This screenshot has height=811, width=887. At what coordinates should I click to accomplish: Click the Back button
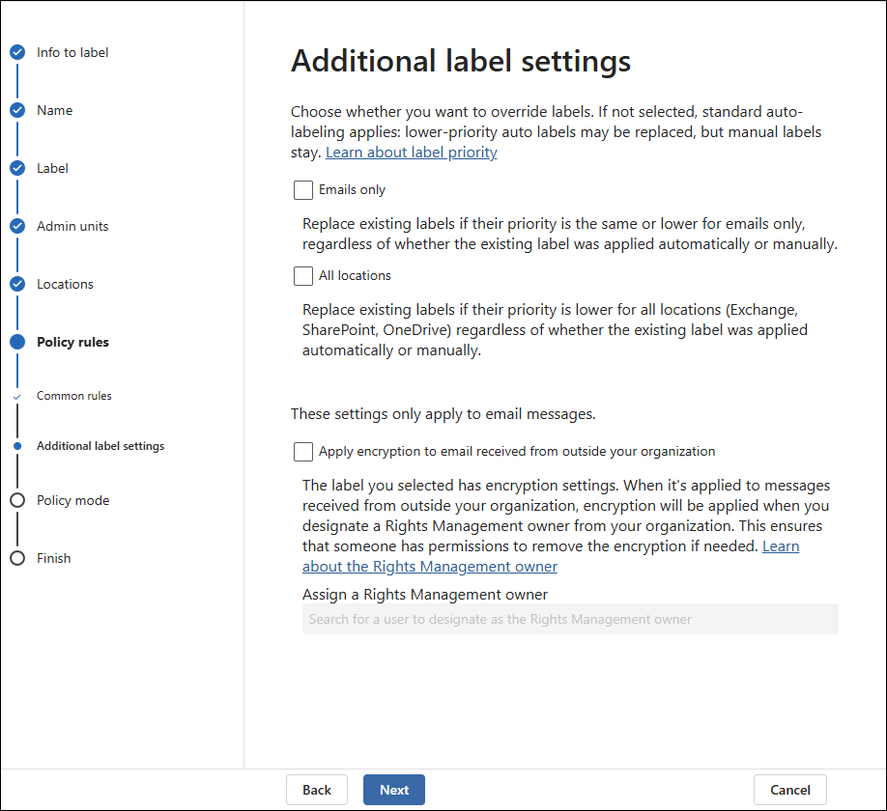[x=317, y=790]
